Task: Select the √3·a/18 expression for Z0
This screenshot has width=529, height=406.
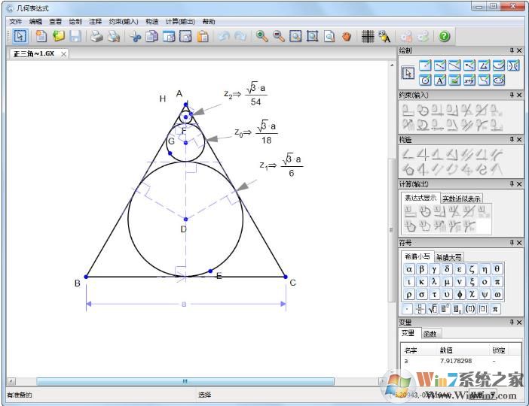Action: click(267, 132)
